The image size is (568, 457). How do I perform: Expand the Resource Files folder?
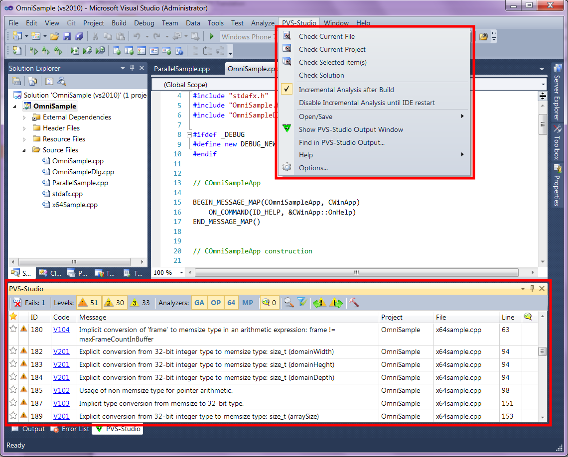(24, 139)
